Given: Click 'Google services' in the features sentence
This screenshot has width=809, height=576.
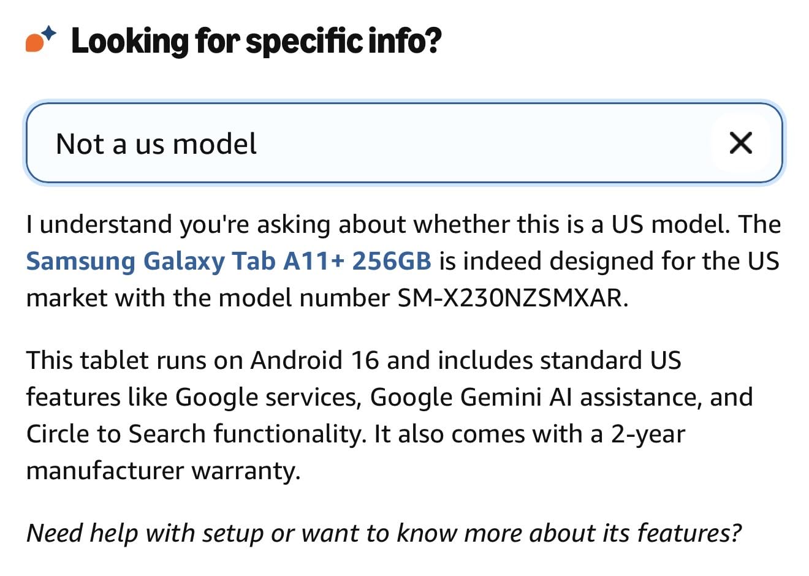Looking at the screenshot, I should click(267, 397).
